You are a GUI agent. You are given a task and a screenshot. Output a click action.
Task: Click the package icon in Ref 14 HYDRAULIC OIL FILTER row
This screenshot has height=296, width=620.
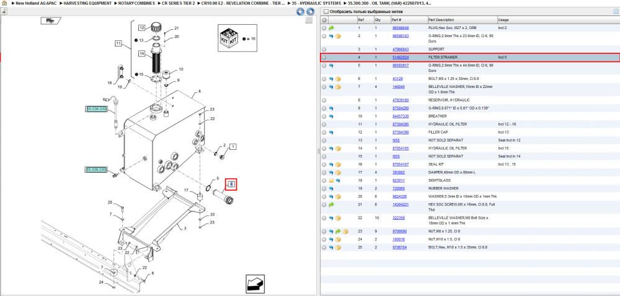click(x=338, y=149)
